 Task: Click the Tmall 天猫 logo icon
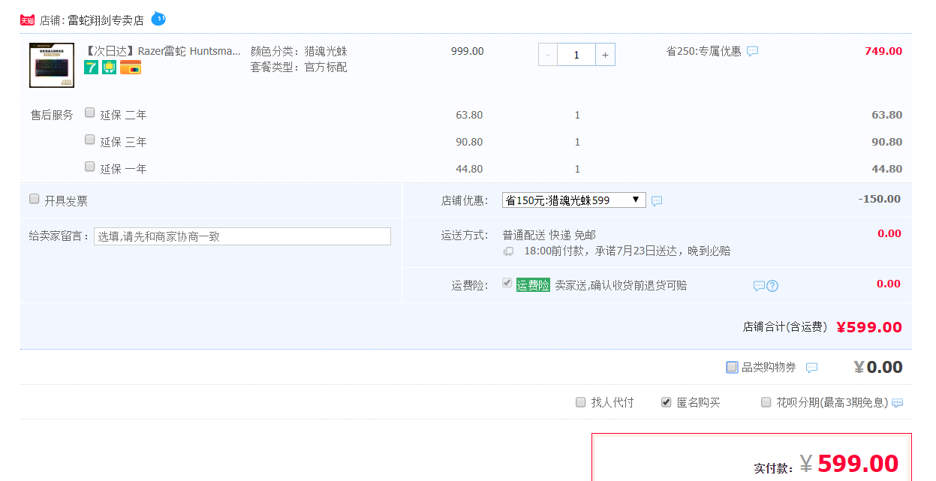tap(28, 20)
